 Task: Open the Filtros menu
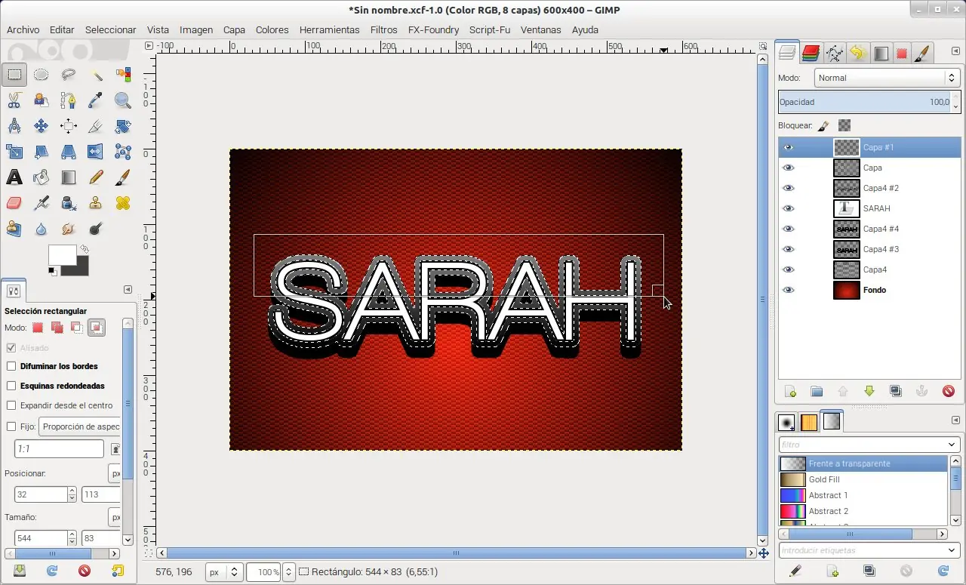[x=383, y=30]
